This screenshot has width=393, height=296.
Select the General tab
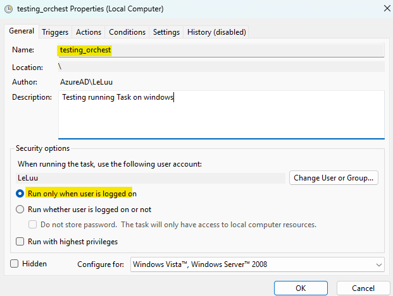pos(22,32)
